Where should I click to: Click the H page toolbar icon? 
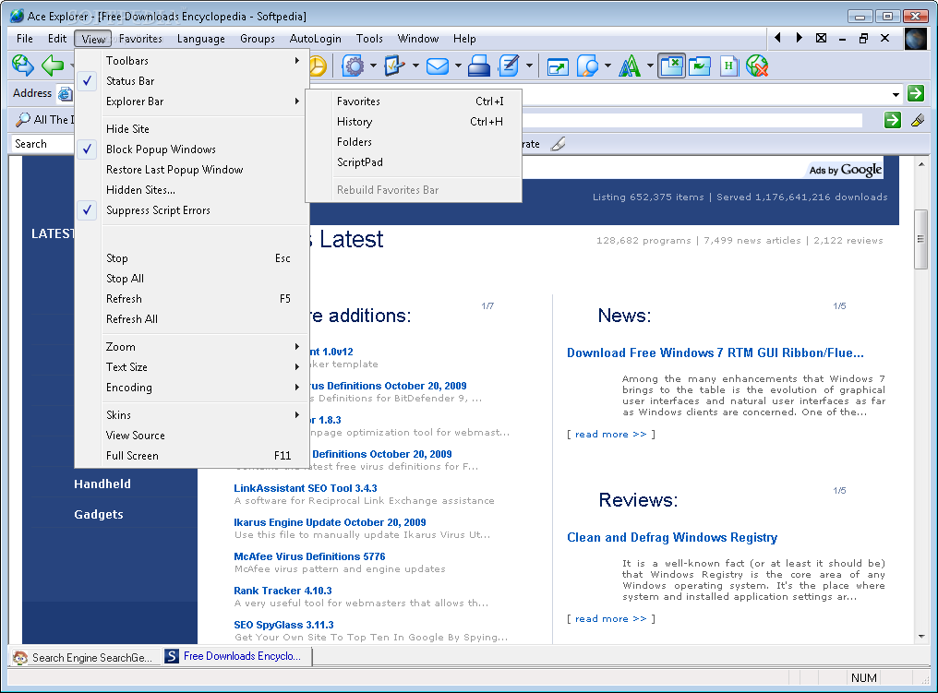pyautogui.click(x=728, y=66)
